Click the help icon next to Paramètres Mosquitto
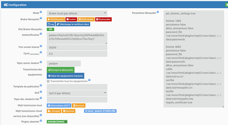The width and height of the screenshot is (228, 125). click(158, 12)
